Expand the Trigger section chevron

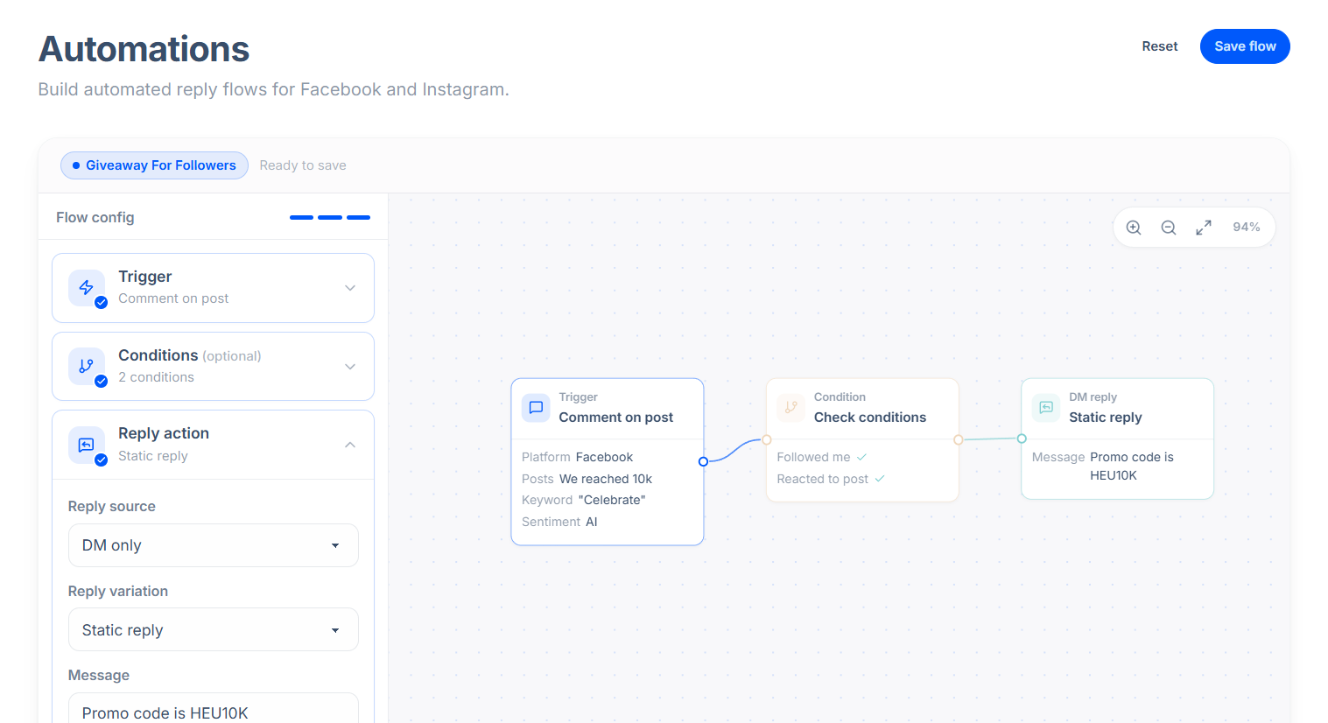click(350, 288)
